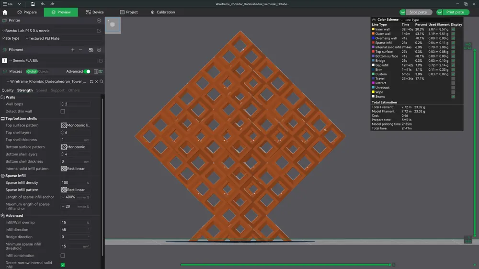
Task: Open the Others settings tab
Action: click(x=74, y=90)
